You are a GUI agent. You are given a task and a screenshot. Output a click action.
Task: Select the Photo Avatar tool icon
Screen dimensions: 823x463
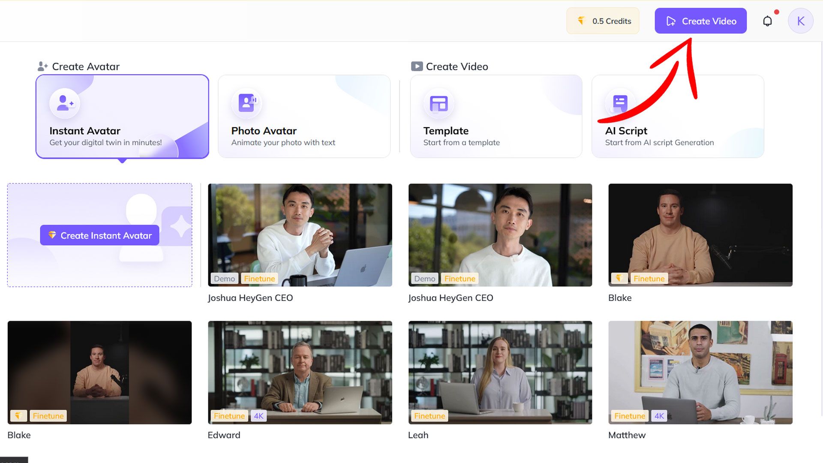coord(247,102)
